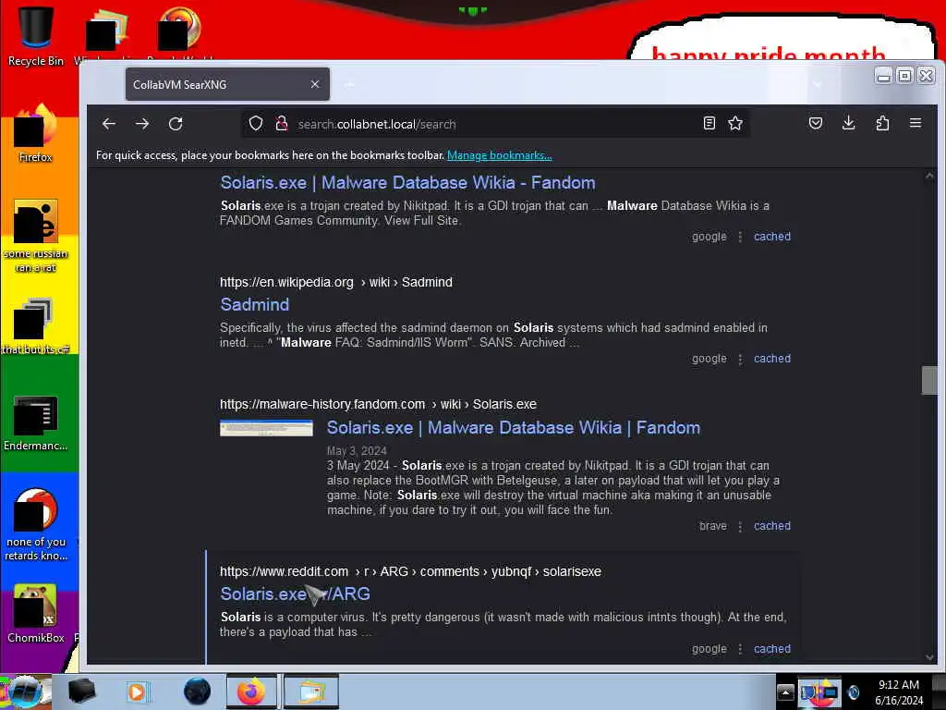Click the scrollbar up arrow
Screen dimensions: 946x710
point(929,176)
